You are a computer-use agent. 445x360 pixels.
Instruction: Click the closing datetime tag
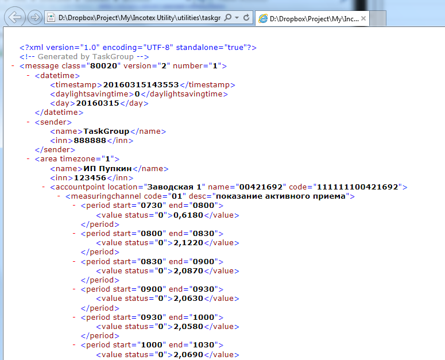59,113
